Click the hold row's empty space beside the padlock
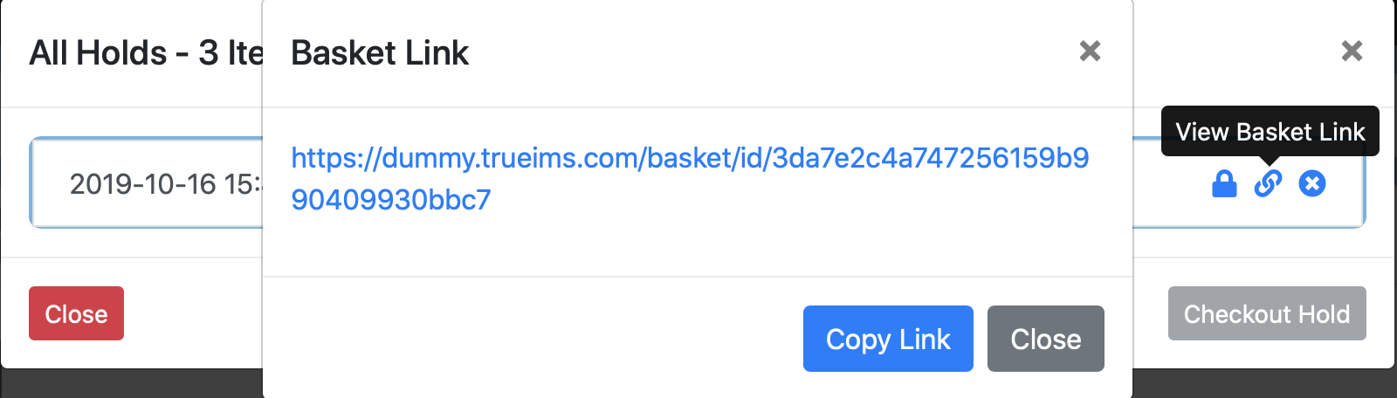This screenshot has height=398, width=1397. click(x=1170, y=183)
